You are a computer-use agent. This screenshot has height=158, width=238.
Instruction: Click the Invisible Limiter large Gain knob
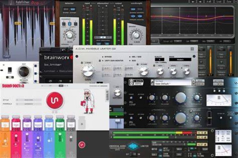point(88,71)
